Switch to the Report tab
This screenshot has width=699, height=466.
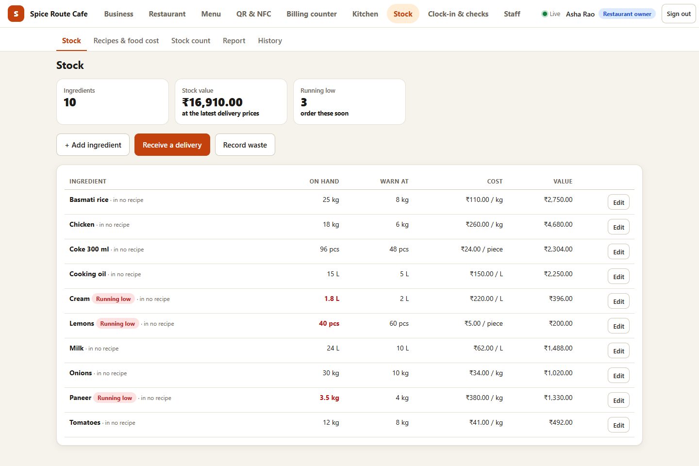click(x=234, y=41)
